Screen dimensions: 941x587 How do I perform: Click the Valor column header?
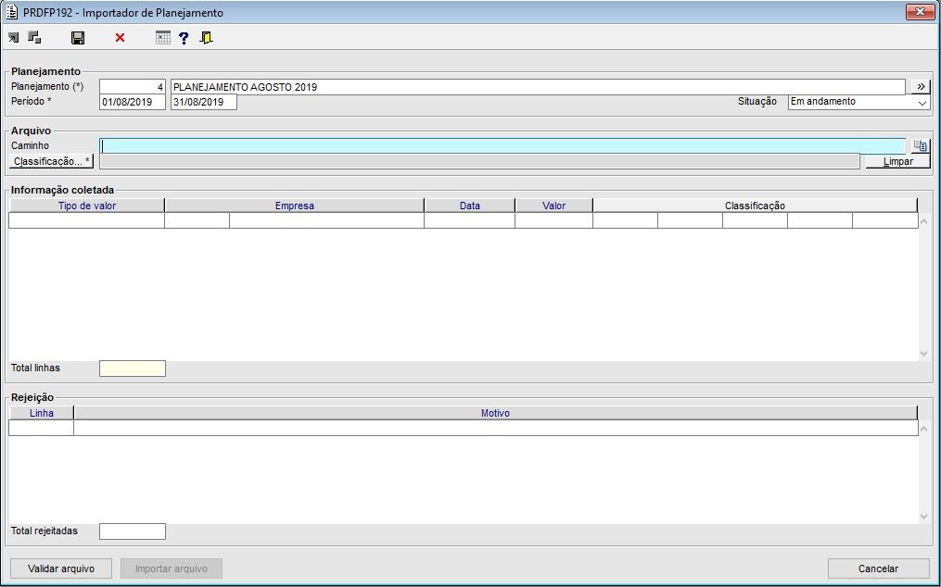(x=553, y=206)
